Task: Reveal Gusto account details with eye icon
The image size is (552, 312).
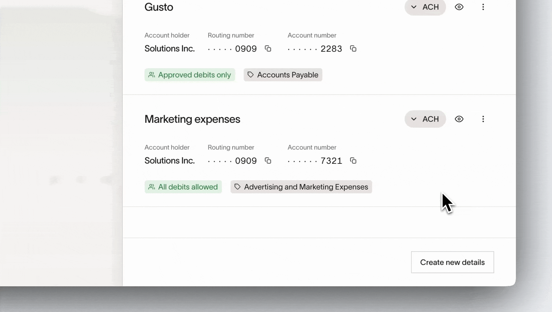Action: 459,7
